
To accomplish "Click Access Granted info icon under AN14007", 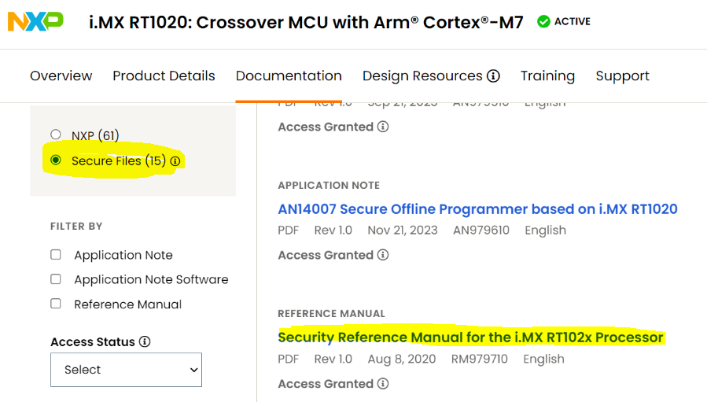I will 383,255.
